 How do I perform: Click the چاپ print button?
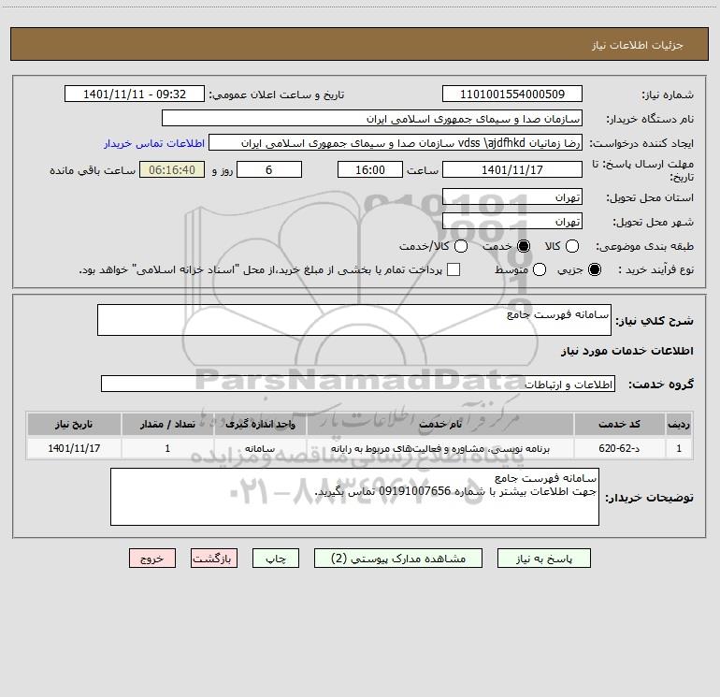[276, 559]
